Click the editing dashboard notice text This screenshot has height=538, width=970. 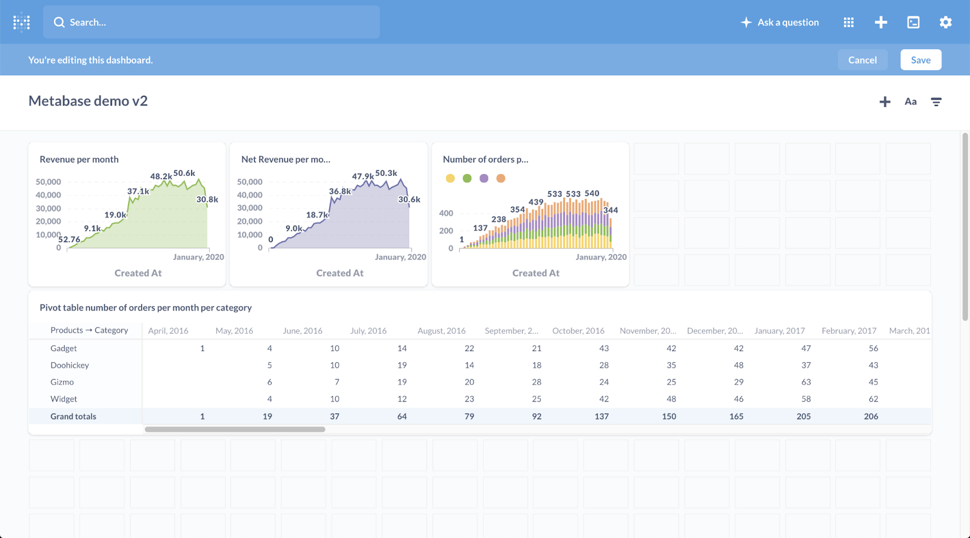[90, 60]
